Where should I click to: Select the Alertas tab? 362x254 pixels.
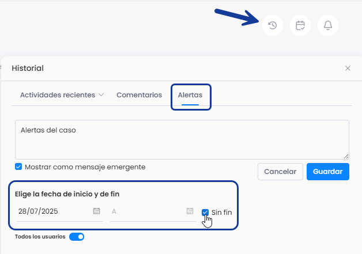click(x=190, y=95)
